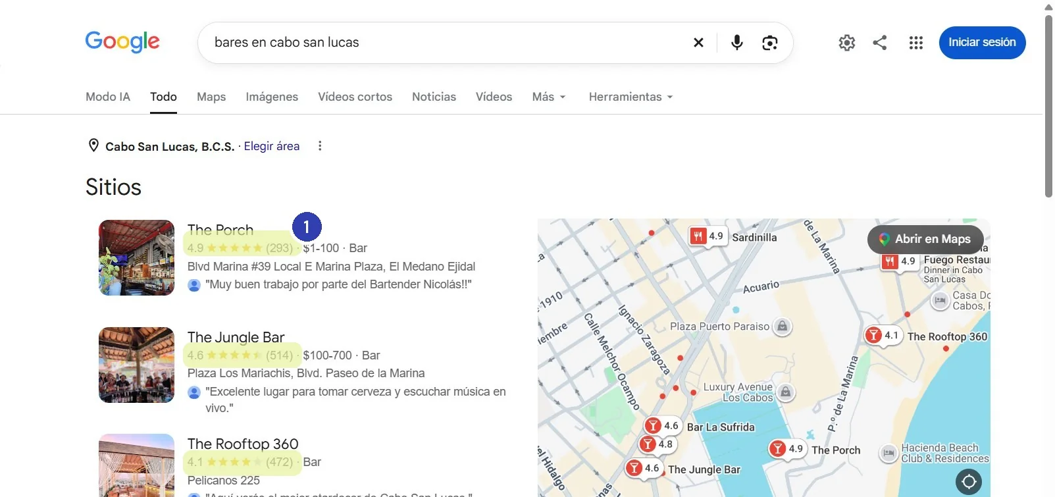Click Abrir en Maps button
Screen dimensions: 1055x497
(925, 239)
